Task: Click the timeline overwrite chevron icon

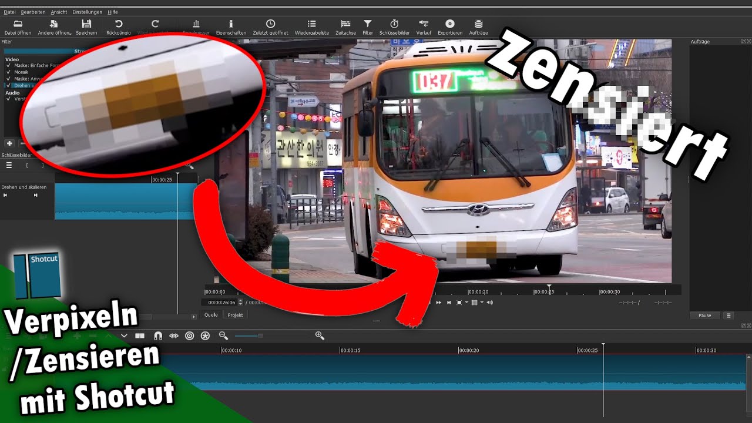Action: point(124,335)
